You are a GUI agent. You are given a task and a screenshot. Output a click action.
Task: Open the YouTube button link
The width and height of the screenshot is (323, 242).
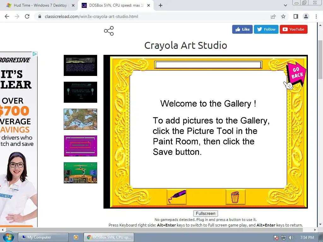(x=294, y=29)
